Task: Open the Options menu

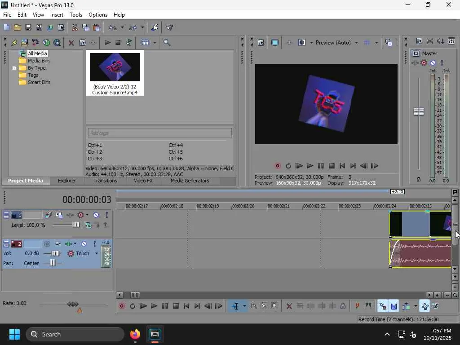Action: (97, 15)
